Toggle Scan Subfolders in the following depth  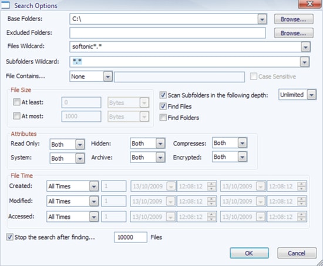pyautogui.click(x=163, y=95)
